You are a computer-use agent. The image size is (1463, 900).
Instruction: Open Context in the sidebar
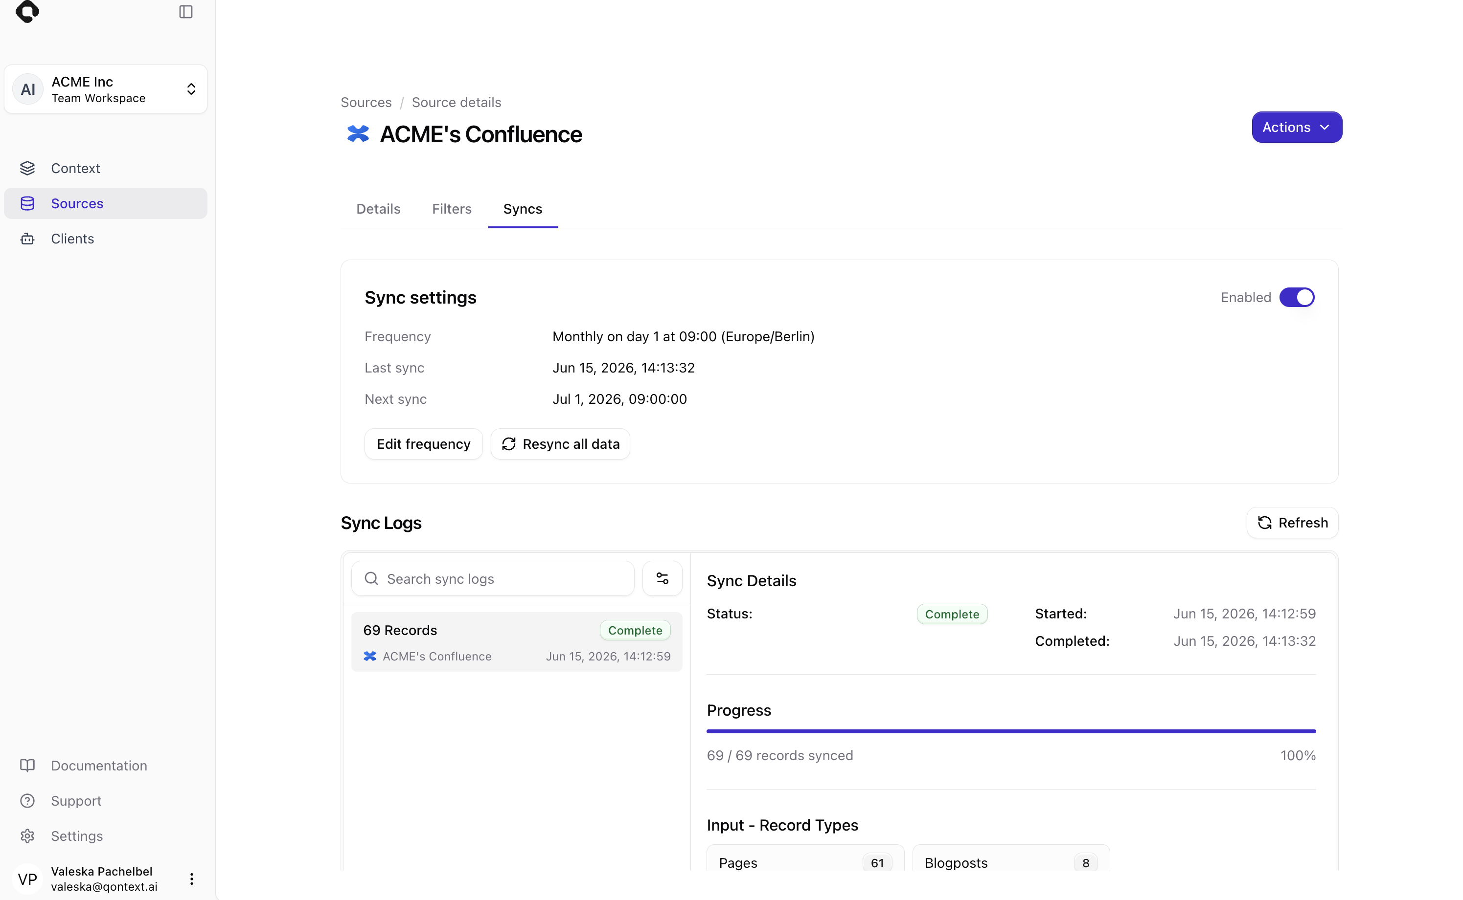[105, 169]
